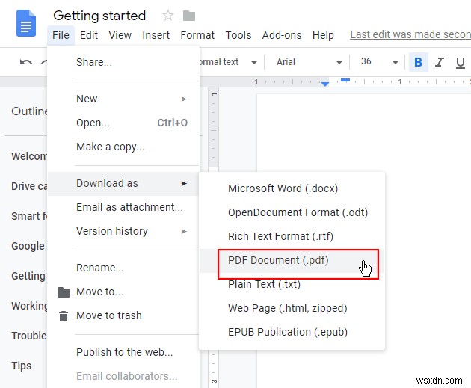The image size is (471, 388).
Task: Click the folder icon next to Move to
Action: pos(64,292)
